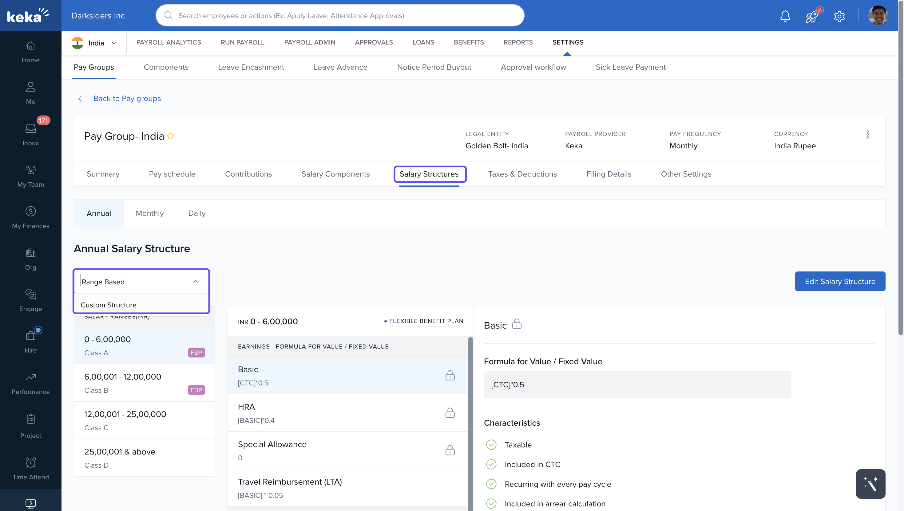The height and width of the screenshot is (511, 904).
Task: Click Back to Pay groups link
Action: tap(127, 98)
